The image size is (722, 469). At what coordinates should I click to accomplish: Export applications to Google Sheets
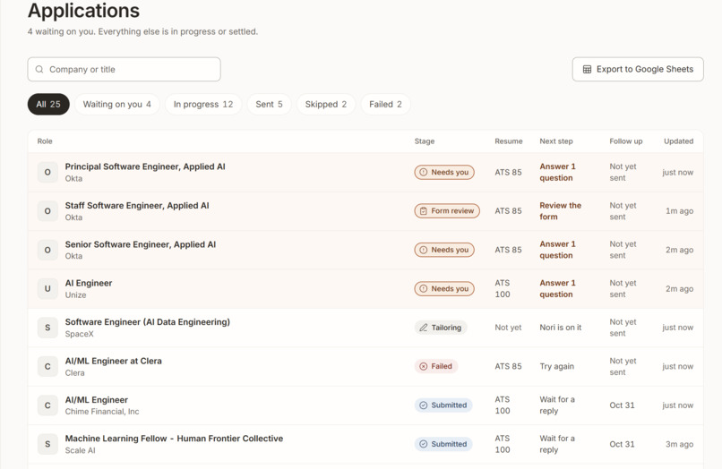click(638, 69)
